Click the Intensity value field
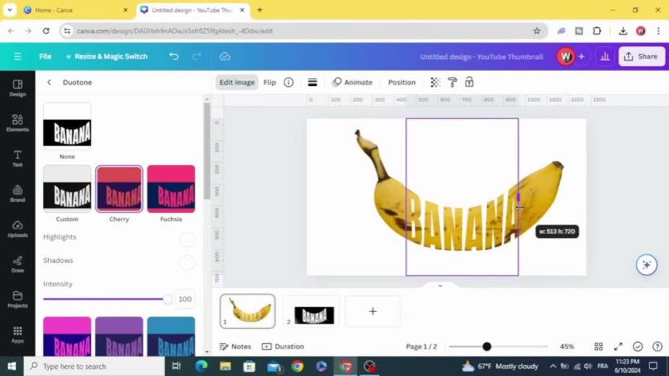The width and height of the screenshot is (669, 376). click(184, 299)
